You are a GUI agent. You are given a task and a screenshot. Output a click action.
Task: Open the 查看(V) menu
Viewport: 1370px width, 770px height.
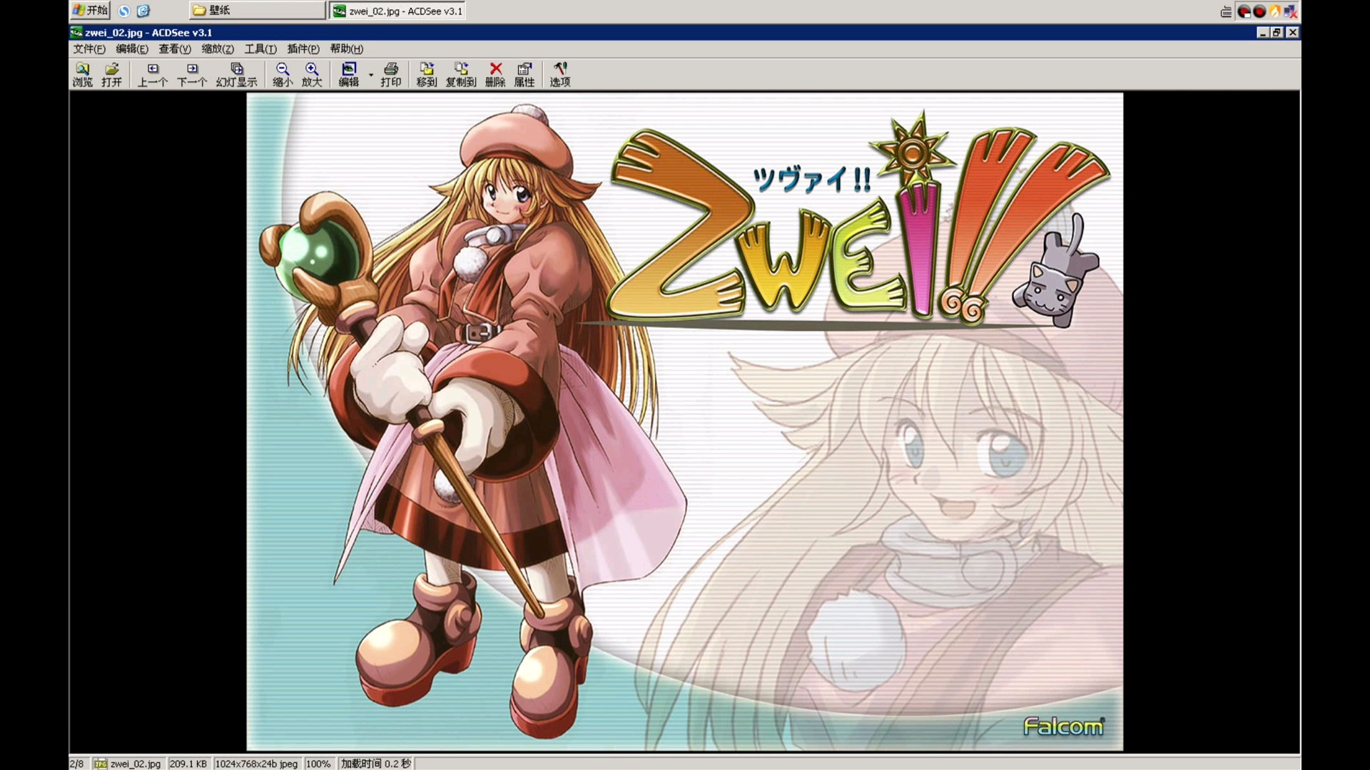click(175, 48)
